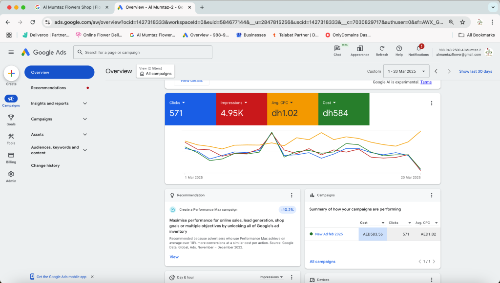Click Get the Google Ads mobile app
This screenshot has height=283, width=500.
pos(61,277)
